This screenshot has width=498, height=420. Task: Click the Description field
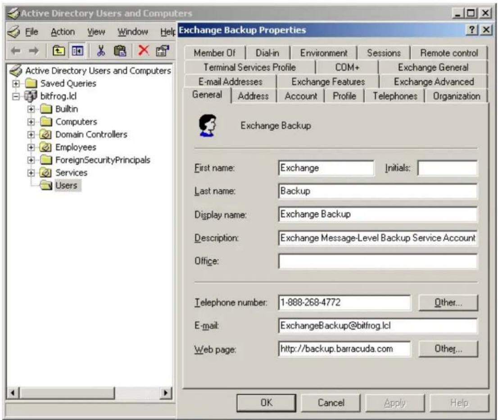tap(378, 238)
